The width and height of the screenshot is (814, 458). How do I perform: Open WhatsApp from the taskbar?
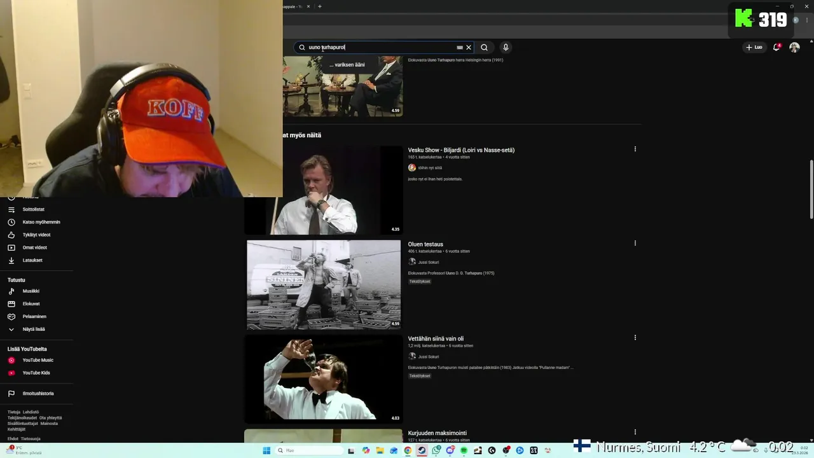[436, 450]
